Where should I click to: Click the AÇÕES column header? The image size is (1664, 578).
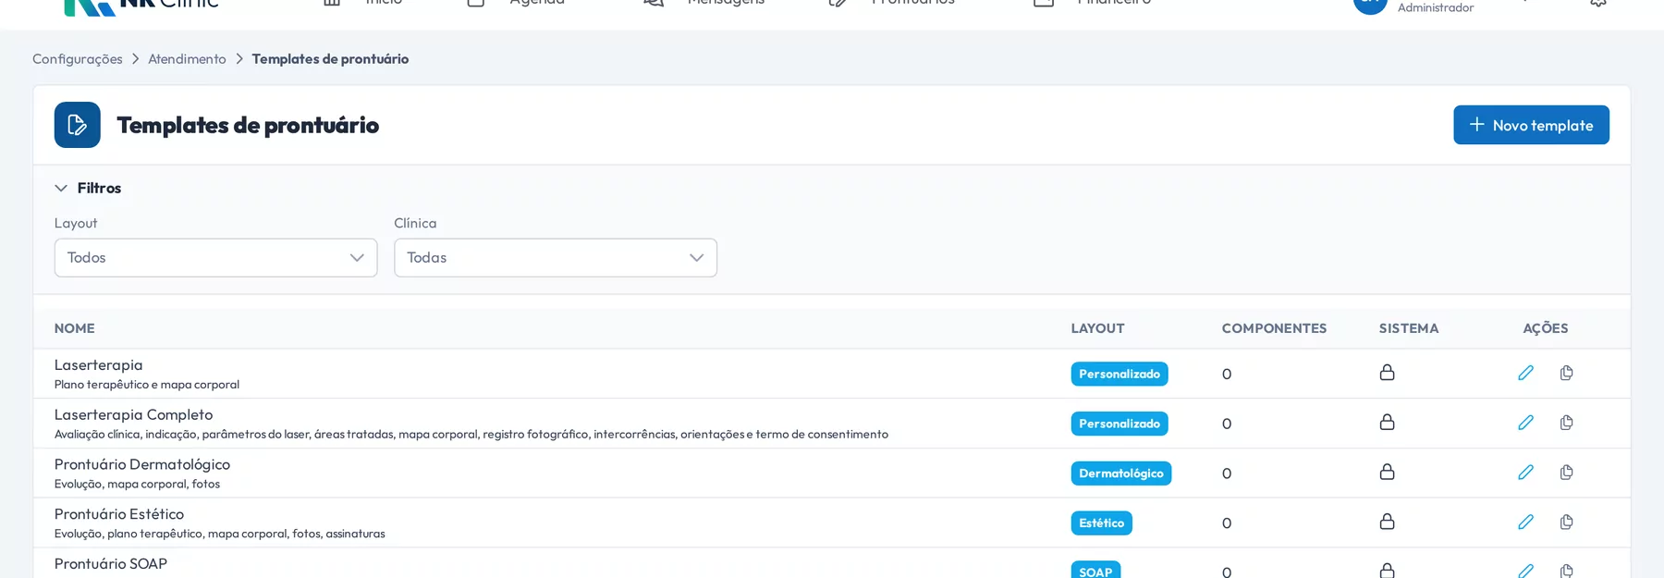click(x=1546, y=328)
